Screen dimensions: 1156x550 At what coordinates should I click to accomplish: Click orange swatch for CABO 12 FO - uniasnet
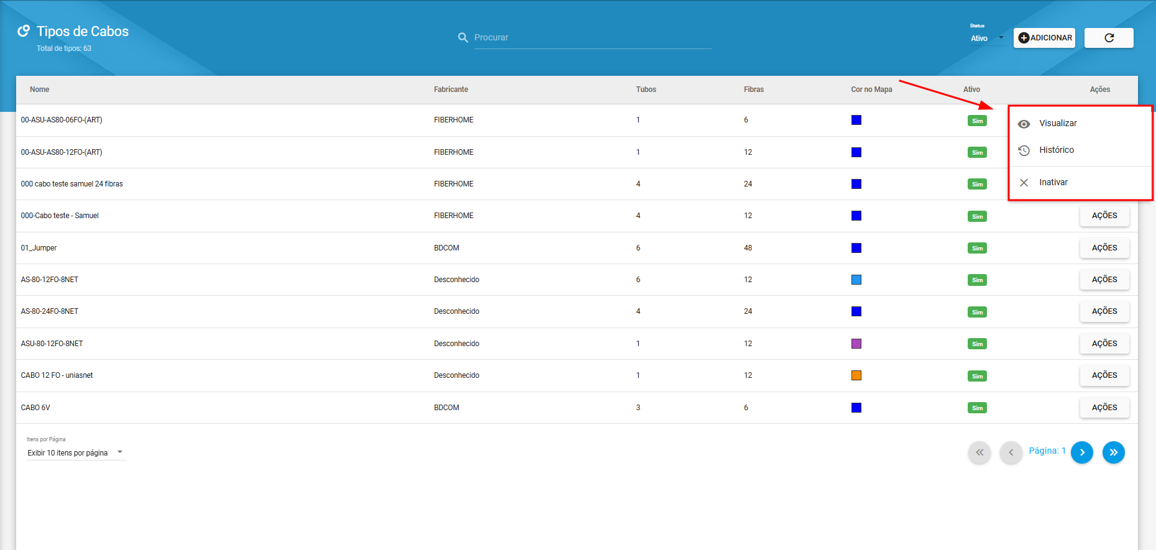856,375
